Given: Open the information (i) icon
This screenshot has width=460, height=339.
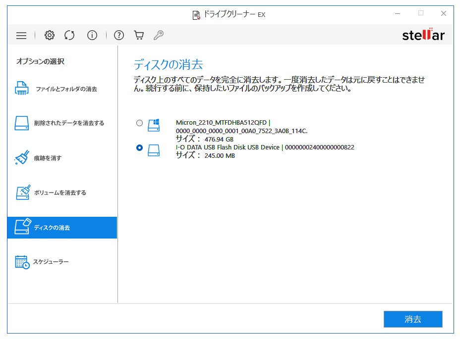Looking at the screenshot, I should [92, 35].
